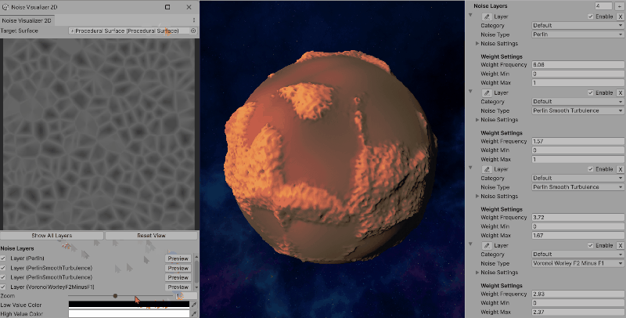Remove the Voronoi Worley layer with its X button
Screen dimensions: 626x318
click(621, 245)
